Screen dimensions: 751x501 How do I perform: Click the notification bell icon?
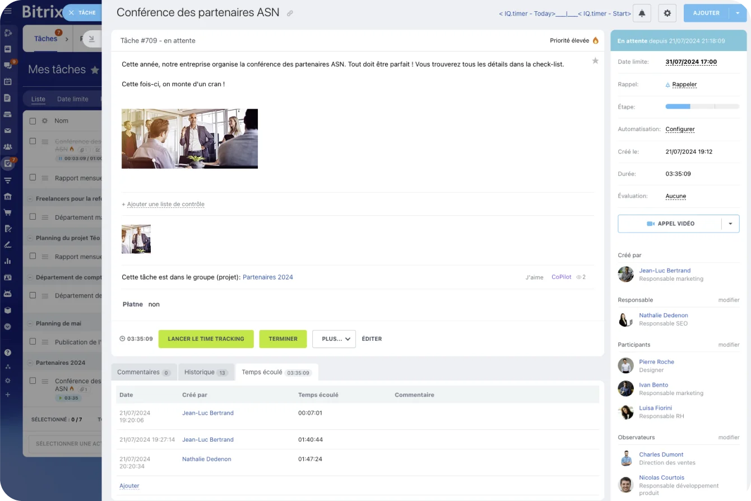(642, 13)
